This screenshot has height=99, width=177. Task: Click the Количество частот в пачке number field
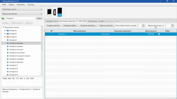click(x=139, y=26)
